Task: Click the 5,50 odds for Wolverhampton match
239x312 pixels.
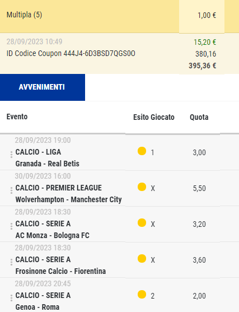Action: [x=199, y=188]
